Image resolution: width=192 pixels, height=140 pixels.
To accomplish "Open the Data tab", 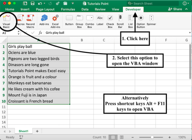I will pos(85,9).
